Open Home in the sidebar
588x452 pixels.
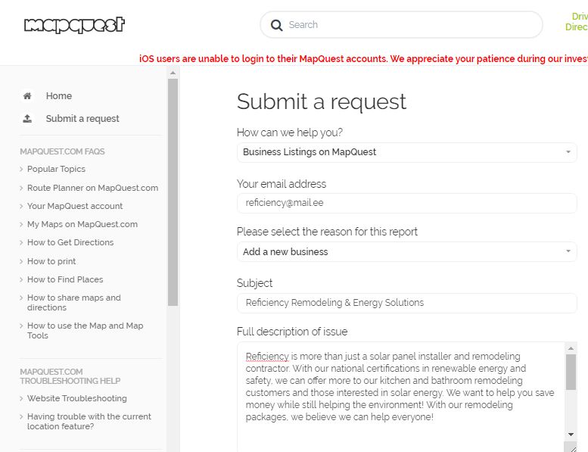59,96
